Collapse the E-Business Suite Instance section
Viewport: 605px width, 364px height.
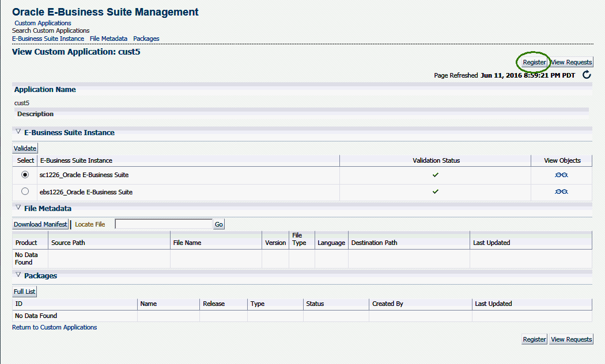[x=18, y=132]
